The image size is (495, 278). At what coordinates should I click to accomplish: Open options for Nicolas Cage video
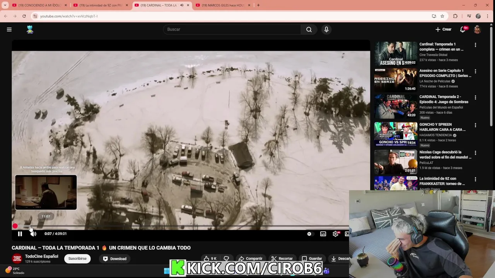[x=475, y=153]
